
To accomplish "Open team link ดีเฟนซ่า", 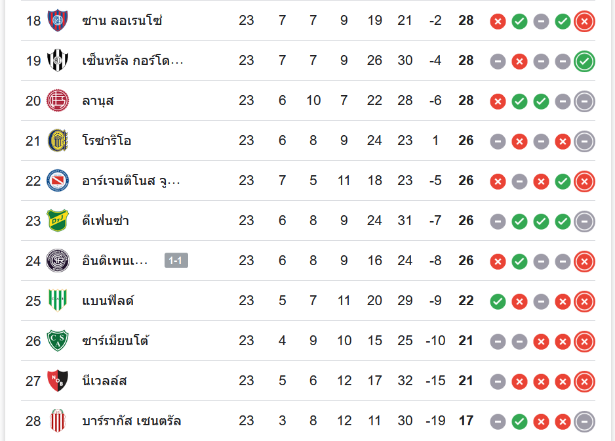I will (106, 221).
